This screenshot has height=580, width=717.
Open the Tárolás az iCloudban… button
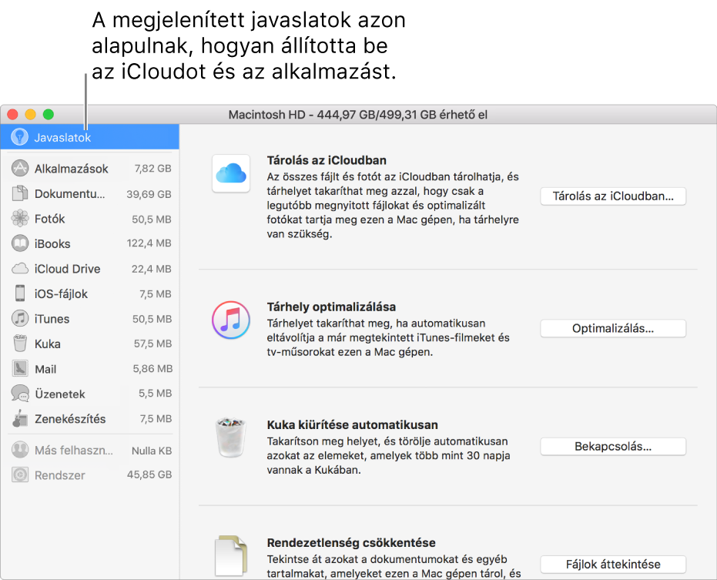click(613, 196)
